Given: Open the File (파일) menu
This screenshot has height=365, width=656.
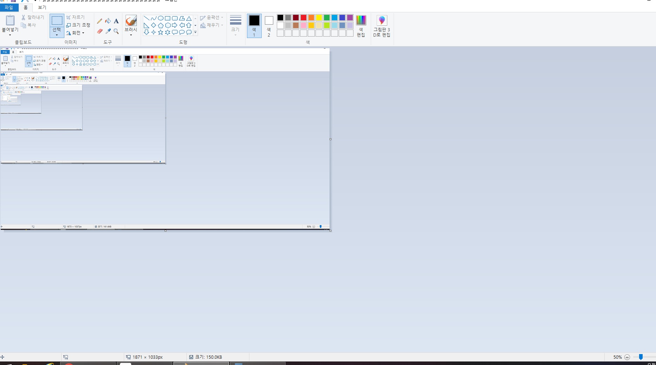Looking at the screenshot, I should coord(9,7).
